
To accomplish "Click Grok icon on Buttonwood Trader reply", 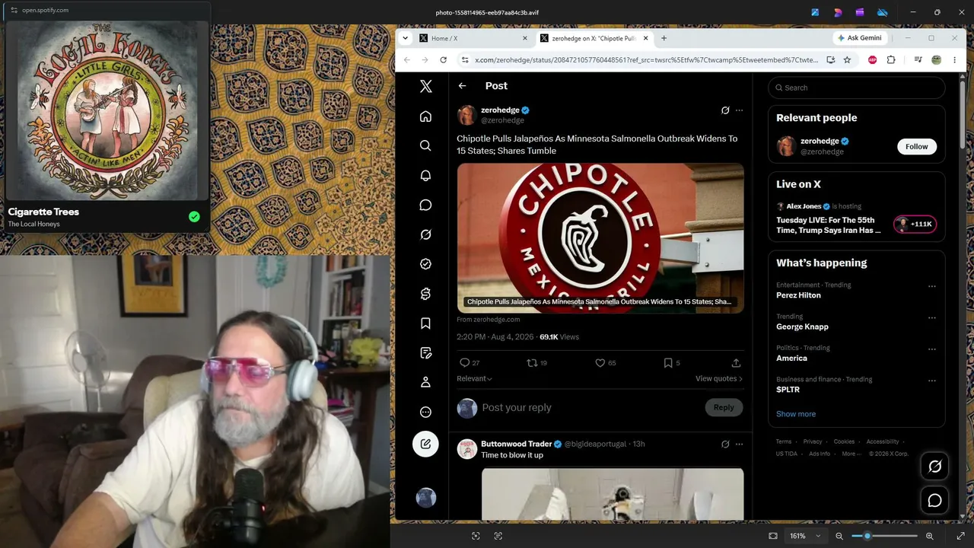I will [725, 444].
